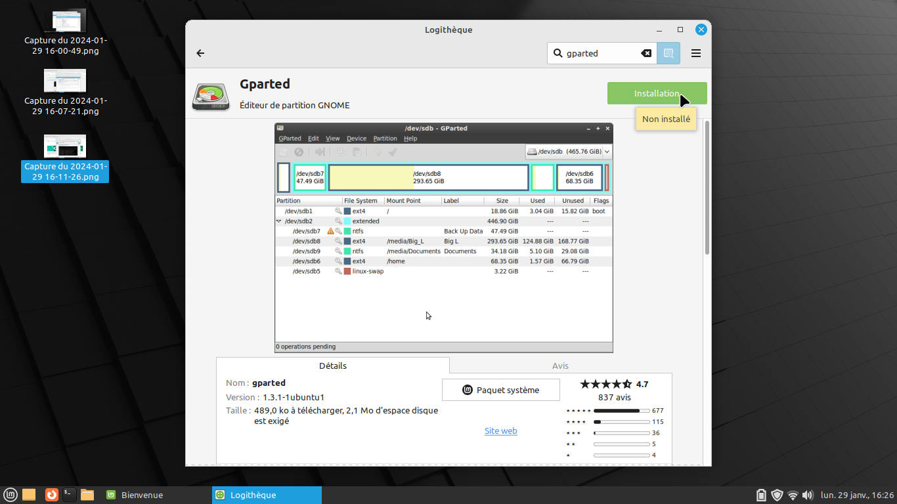The width and height of the screenshot is (897, 504).
Task: Select desktop file Capture du 2024-01-29 16-00-49.png
Action: 66,33
